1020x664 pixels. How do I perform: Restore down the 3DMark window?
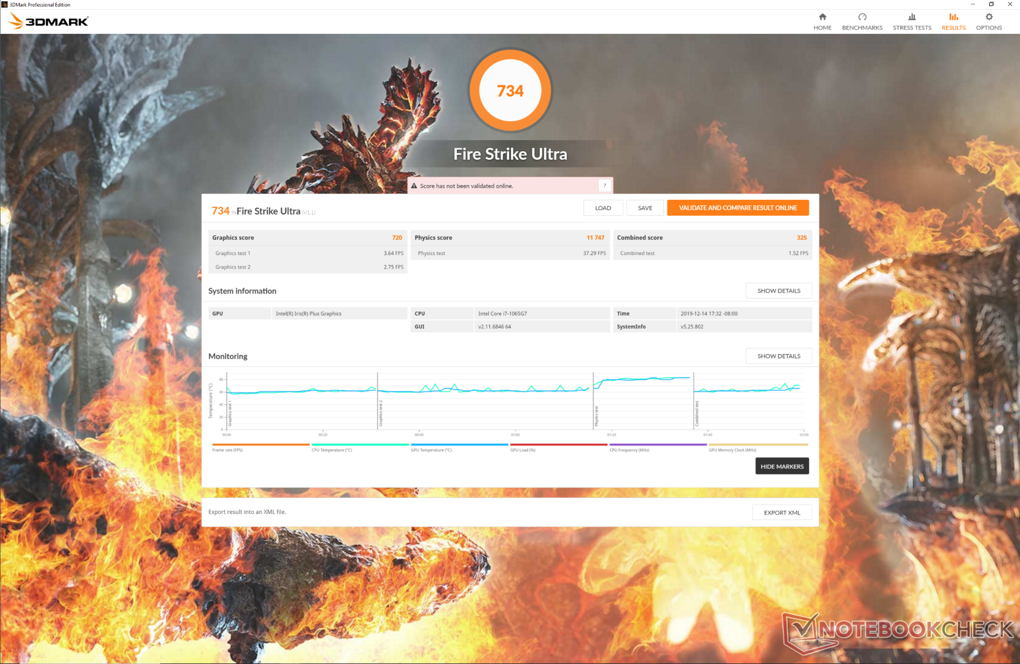click(x=991, y=4)
